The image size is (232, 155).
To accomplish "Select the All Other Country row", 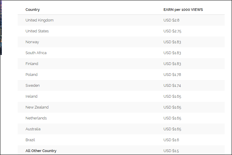I will click(41, 151).
